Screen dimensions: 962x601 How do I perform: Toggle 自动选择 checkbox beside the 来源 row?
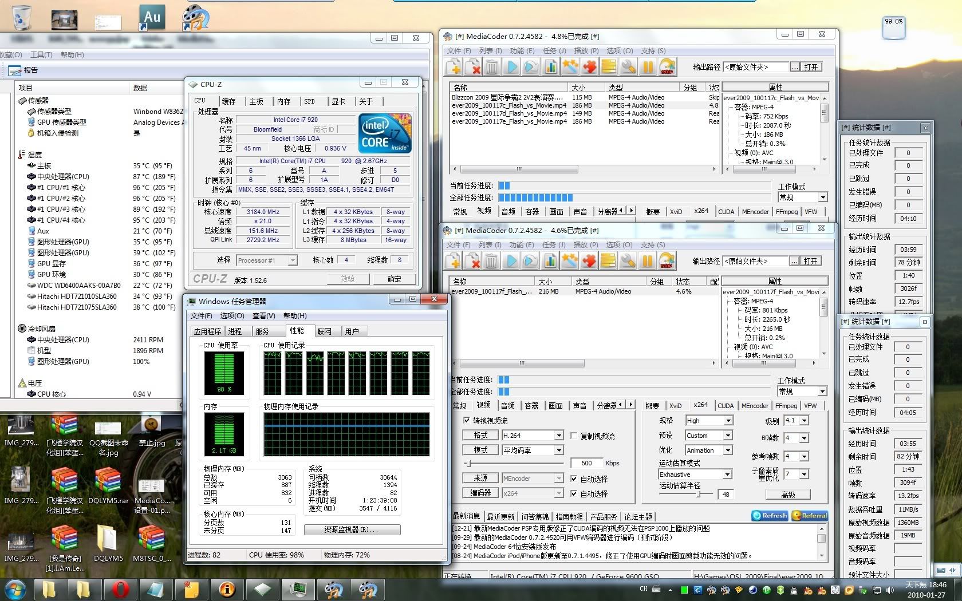coord(574,479)
